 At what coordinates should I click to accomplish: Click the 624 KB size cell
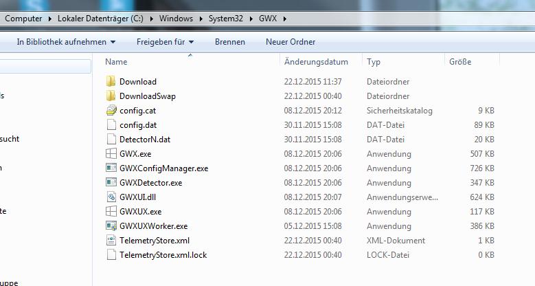[x=482, y=197]
